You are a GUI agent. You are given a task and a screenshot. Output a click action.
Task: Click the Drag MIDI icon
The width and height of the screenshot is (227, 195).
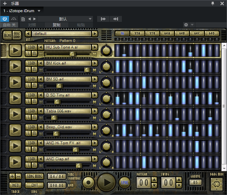(217, 184)
